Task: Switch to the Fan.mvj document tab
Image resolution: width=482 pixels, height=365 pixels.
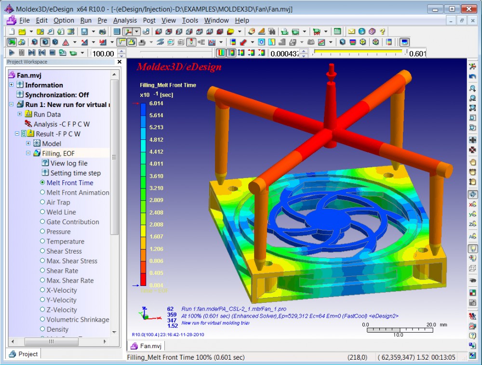Action: pyautogui.click(x=147, y=346)
